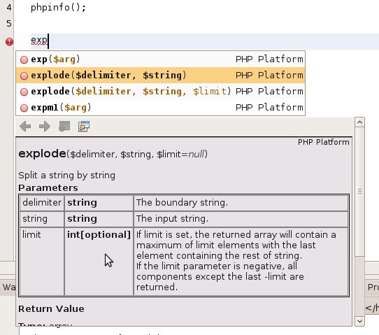
Task: Click the 'show documentation in window' icon
Action: click(84, 126)
